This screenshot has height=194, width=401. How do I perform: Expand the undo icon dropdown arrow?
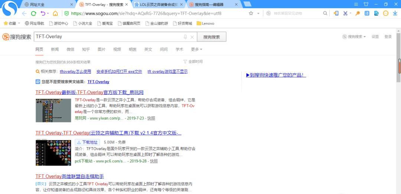coord(48,13)
